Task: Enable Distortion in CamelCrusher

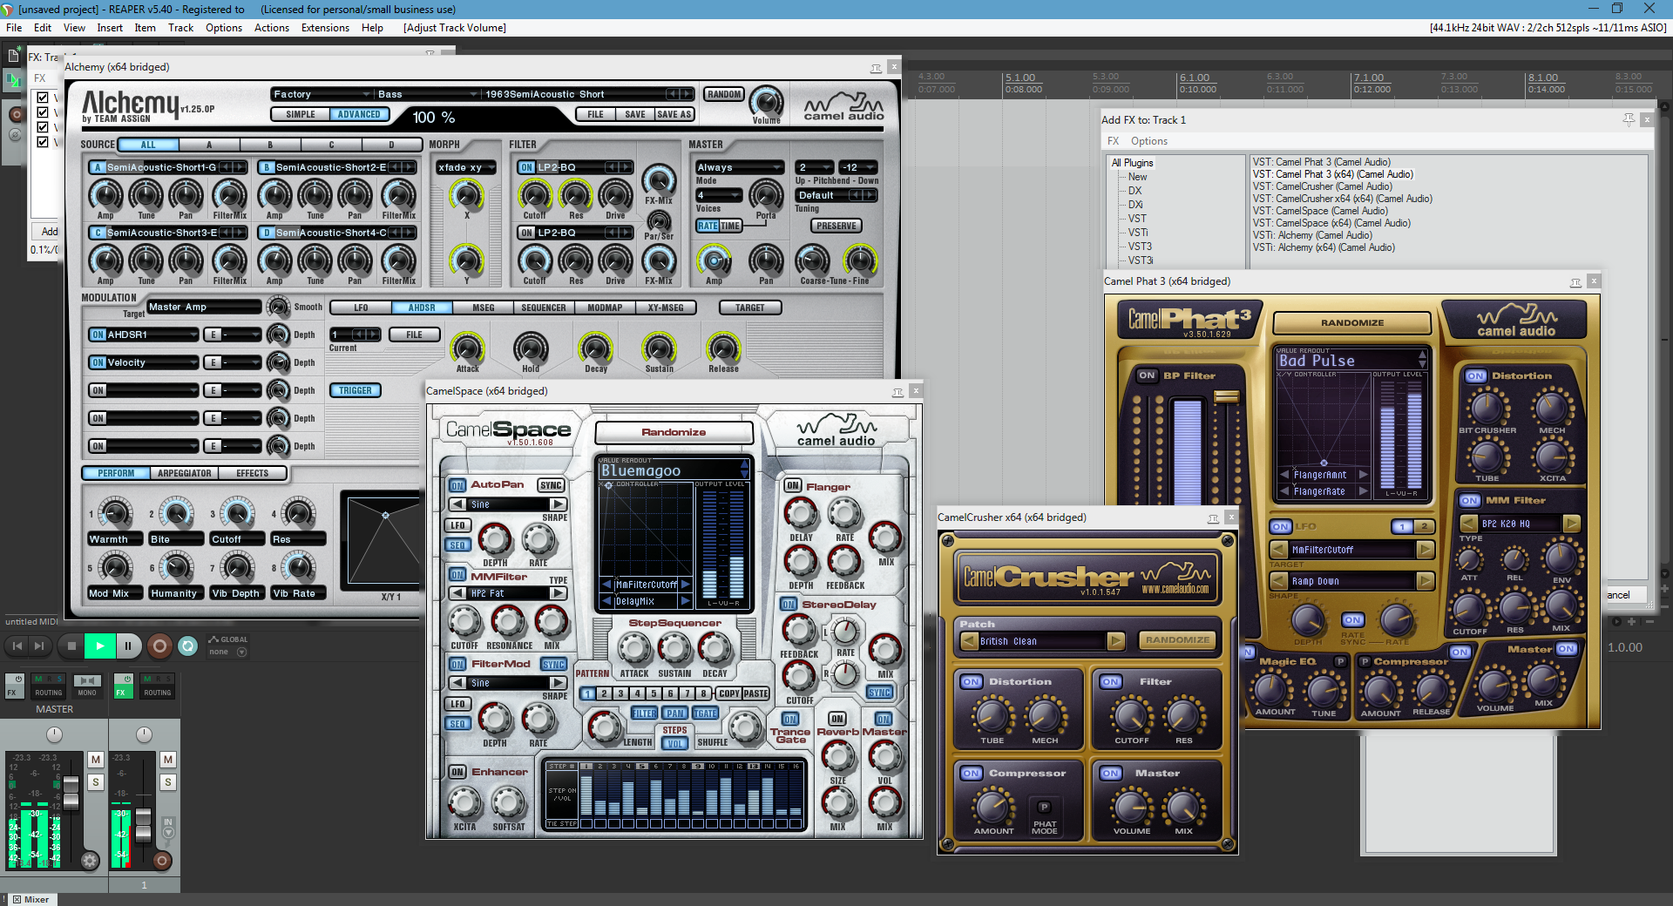Action: [970, 682]
